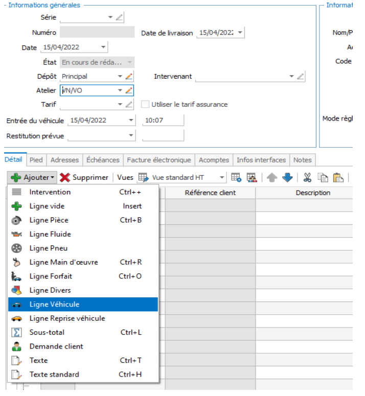This screenshot has width=365, height=396.
Task: Click the blue move down arrow icon
Action: pos(287,177)
